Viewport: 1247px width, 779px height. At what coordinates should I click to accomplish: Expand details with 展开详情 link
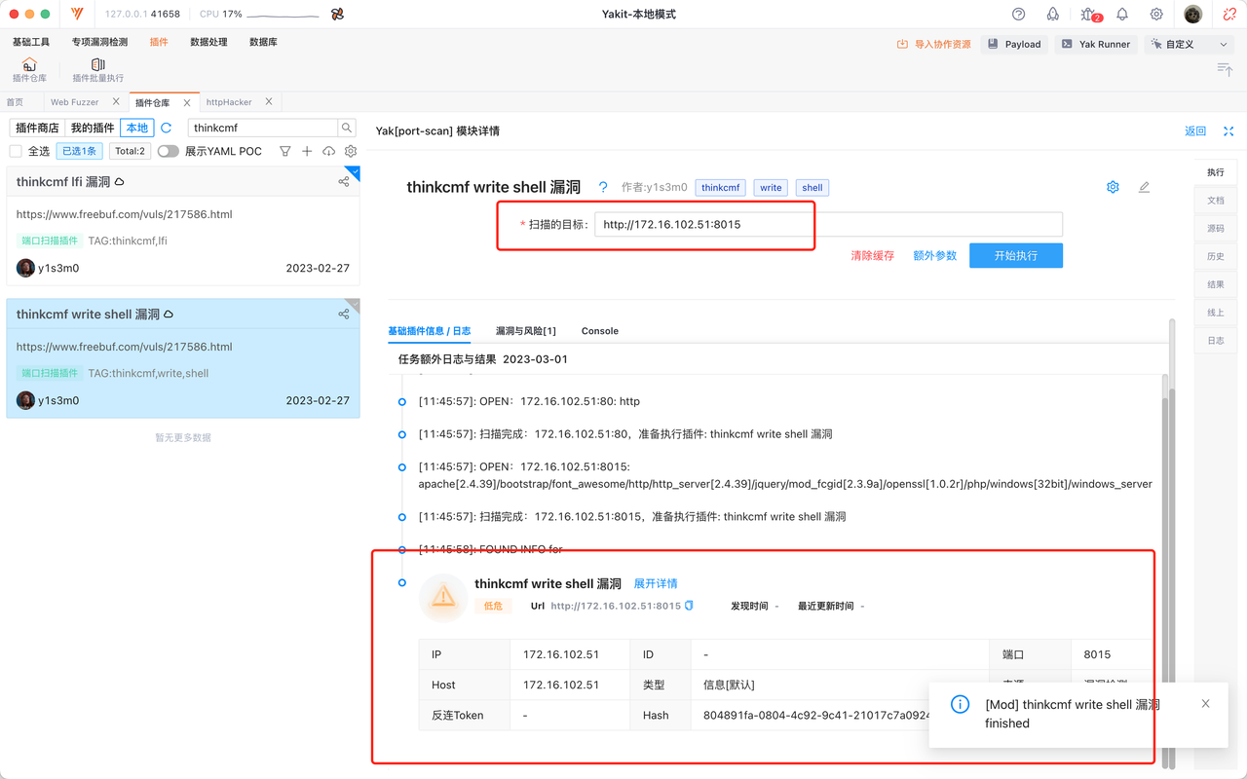656,583
